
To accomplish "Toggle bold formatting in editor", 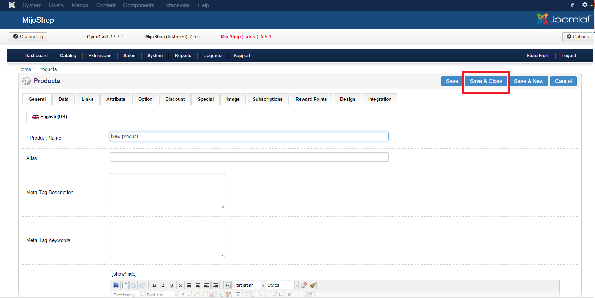I will coord(154,285).
